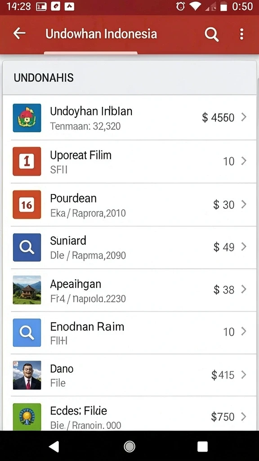Tap the dark blue search icon for Suniard

[27, 247]
